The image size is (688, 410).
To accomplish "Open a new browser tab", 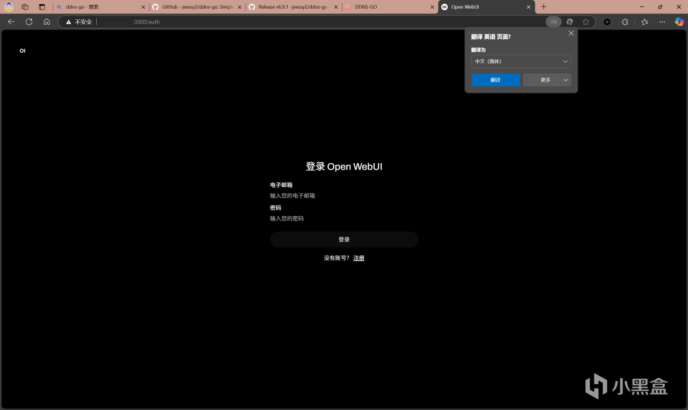I will 543,7.
